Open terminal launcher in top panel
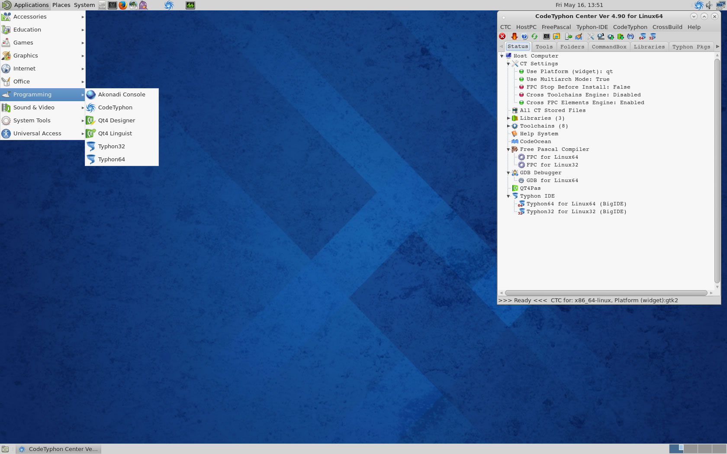The width and height of the screenshot is (727, 454). (x=113, y=5)
